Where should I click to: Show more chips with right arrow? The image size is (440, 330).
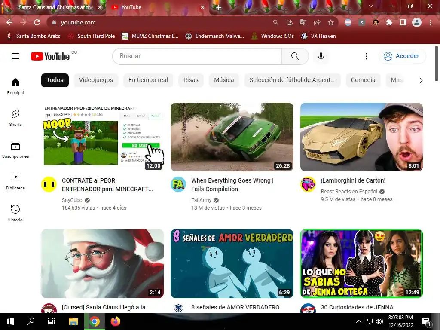421,80
